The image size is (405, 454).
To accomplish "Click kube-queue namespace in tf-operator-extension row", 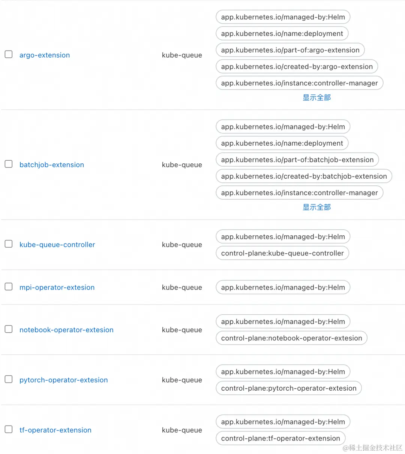I will tap(182, 430).
